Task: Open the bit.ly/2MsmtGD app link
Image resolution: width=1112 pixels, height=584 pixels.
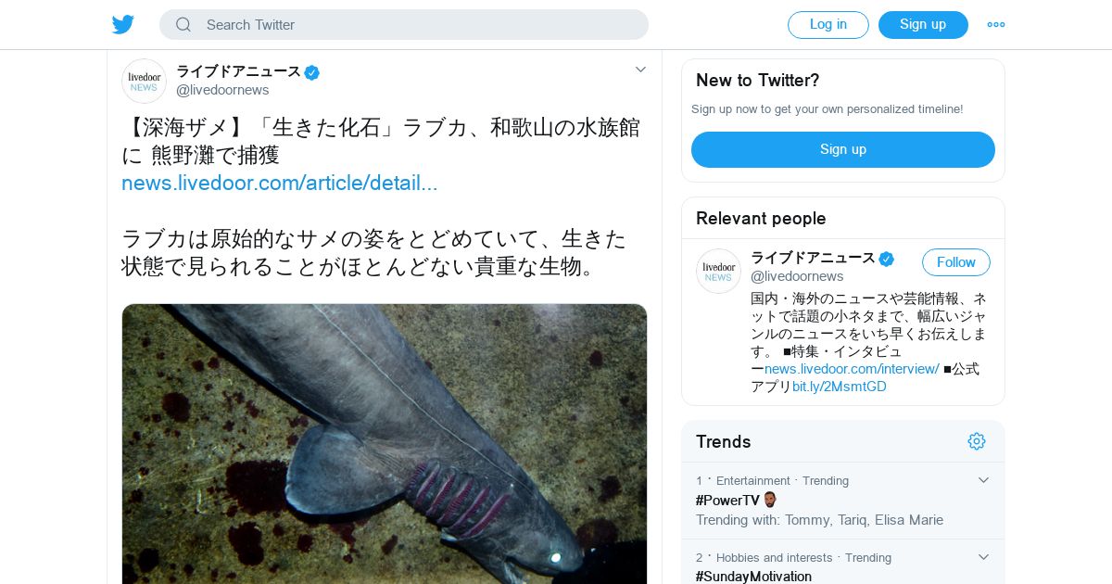Action: click(840, 387)
